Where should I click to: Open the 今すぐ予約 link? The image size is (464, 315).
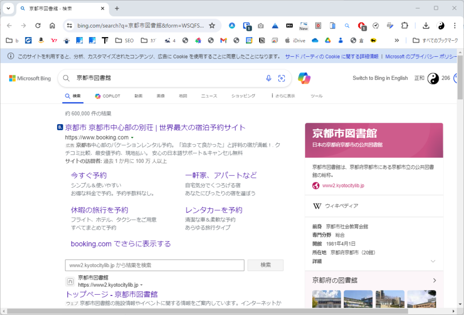tap(89, 175)
